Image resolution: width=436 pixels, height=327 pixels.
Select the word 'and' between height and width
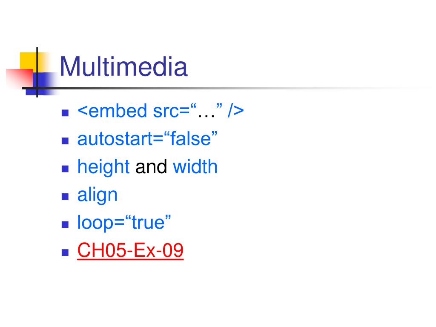click(151, 166)
